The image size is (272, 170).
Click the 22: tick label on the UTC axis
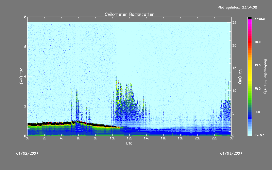(214, 138)
